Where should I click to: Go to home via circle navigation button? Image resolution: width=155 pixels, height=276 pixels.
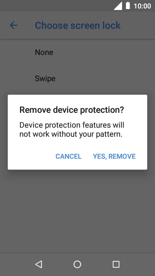click(77, 264)
